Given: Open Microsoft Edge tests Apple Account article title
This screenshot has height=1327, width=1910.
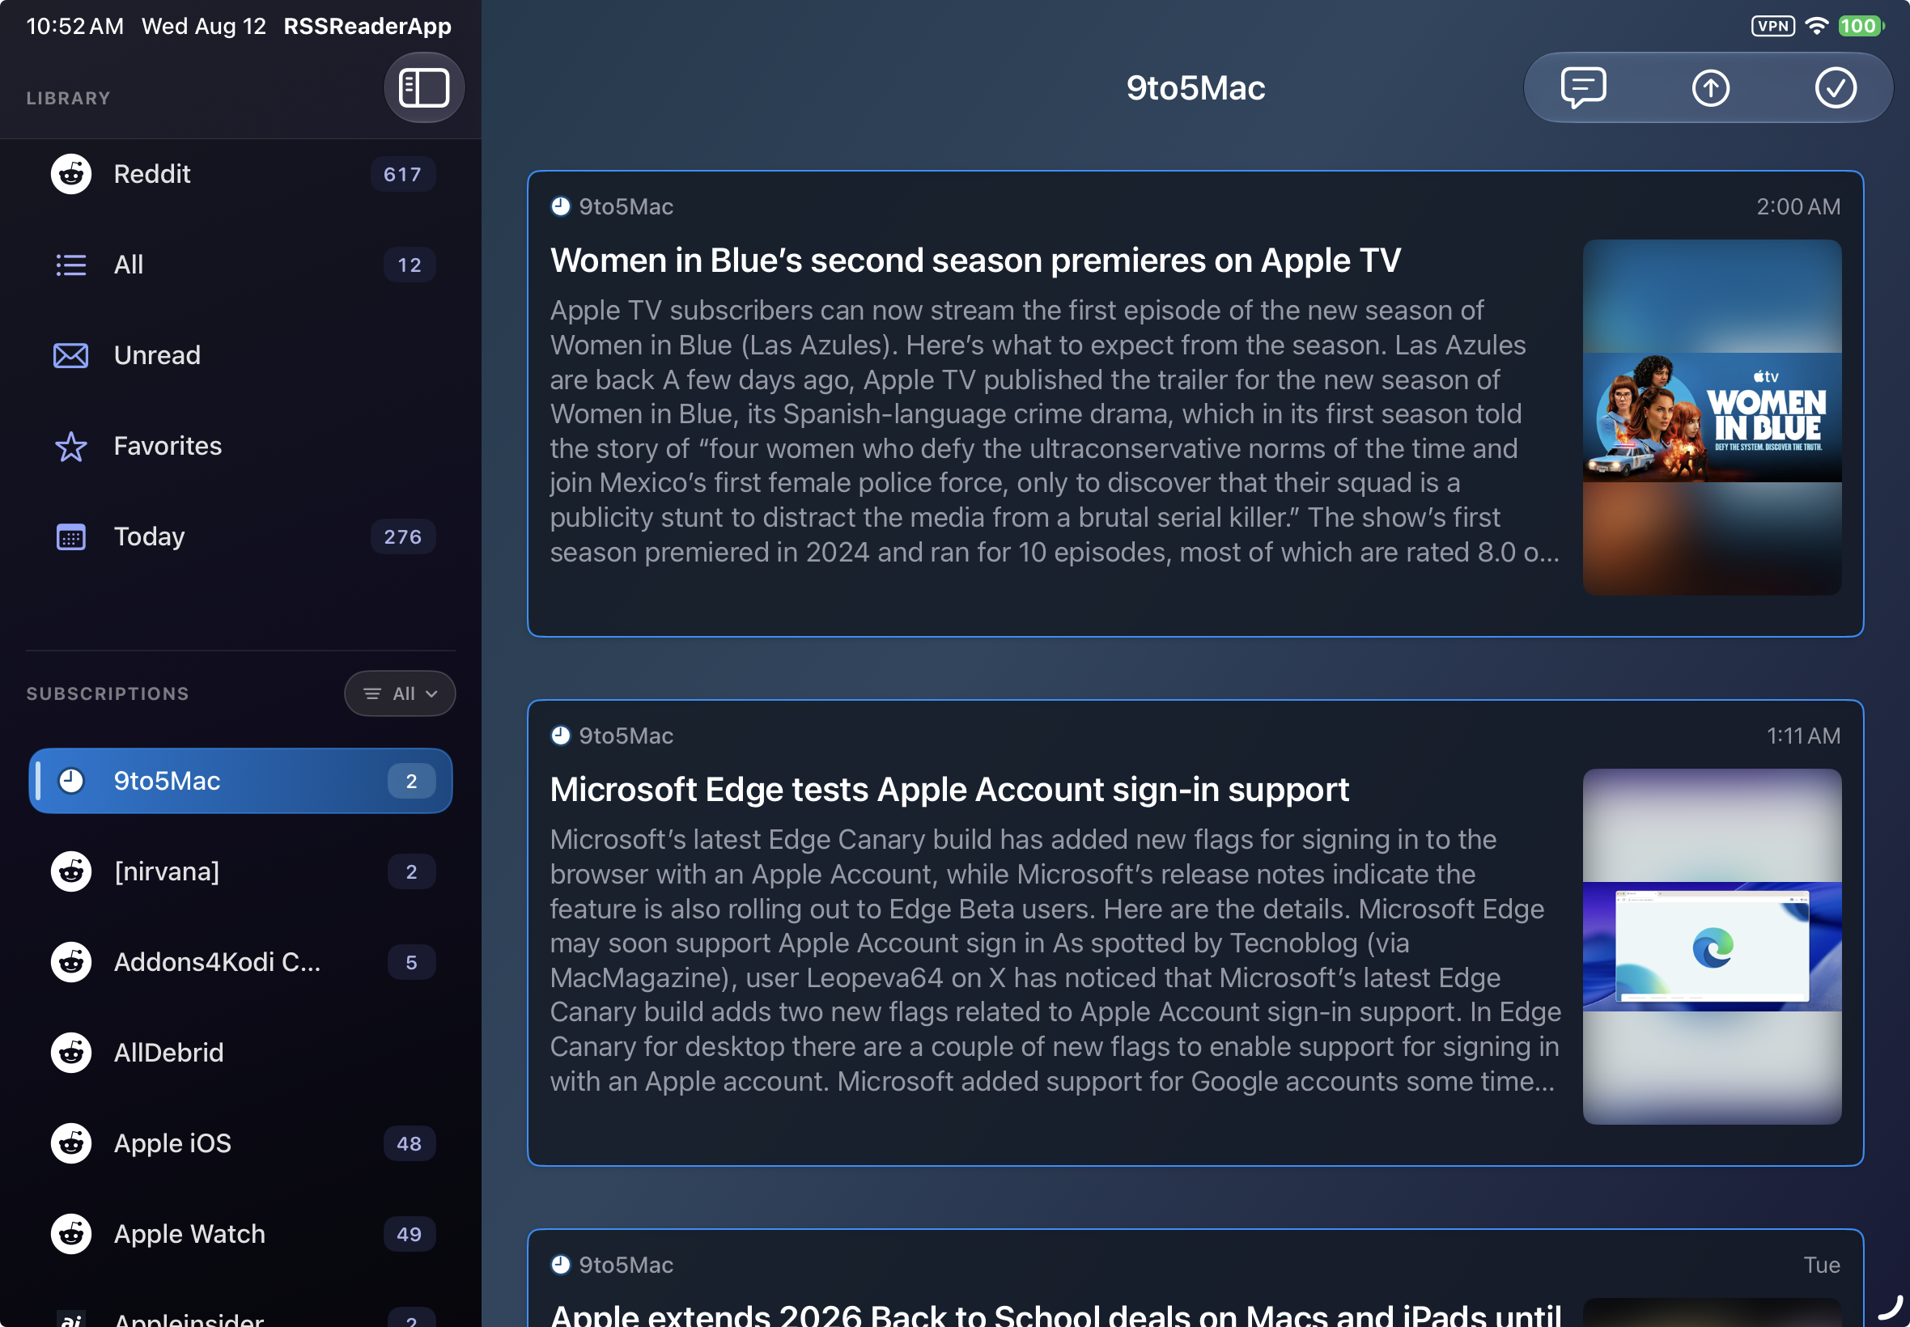Looking at the screenshot, I should [949, 789].
